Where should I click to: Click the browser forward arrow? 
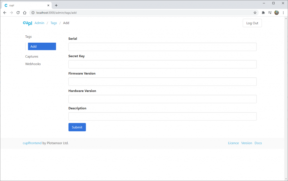pos(11,13)
